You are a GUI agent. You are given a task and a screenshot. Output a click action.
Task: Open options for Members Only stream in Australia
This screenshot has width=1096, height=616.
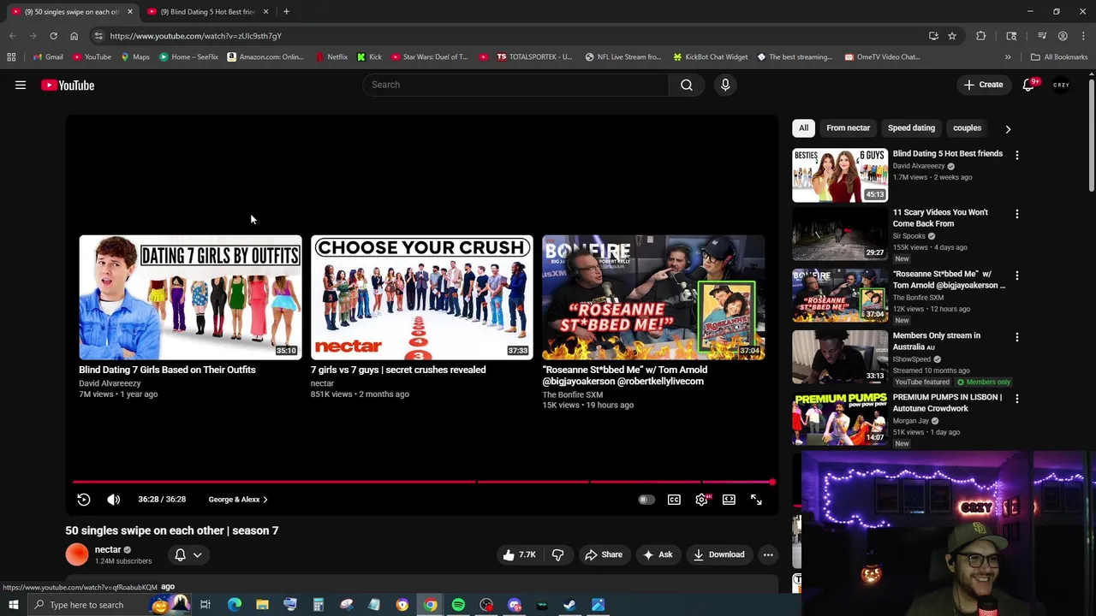click(x=1016, y=337)
